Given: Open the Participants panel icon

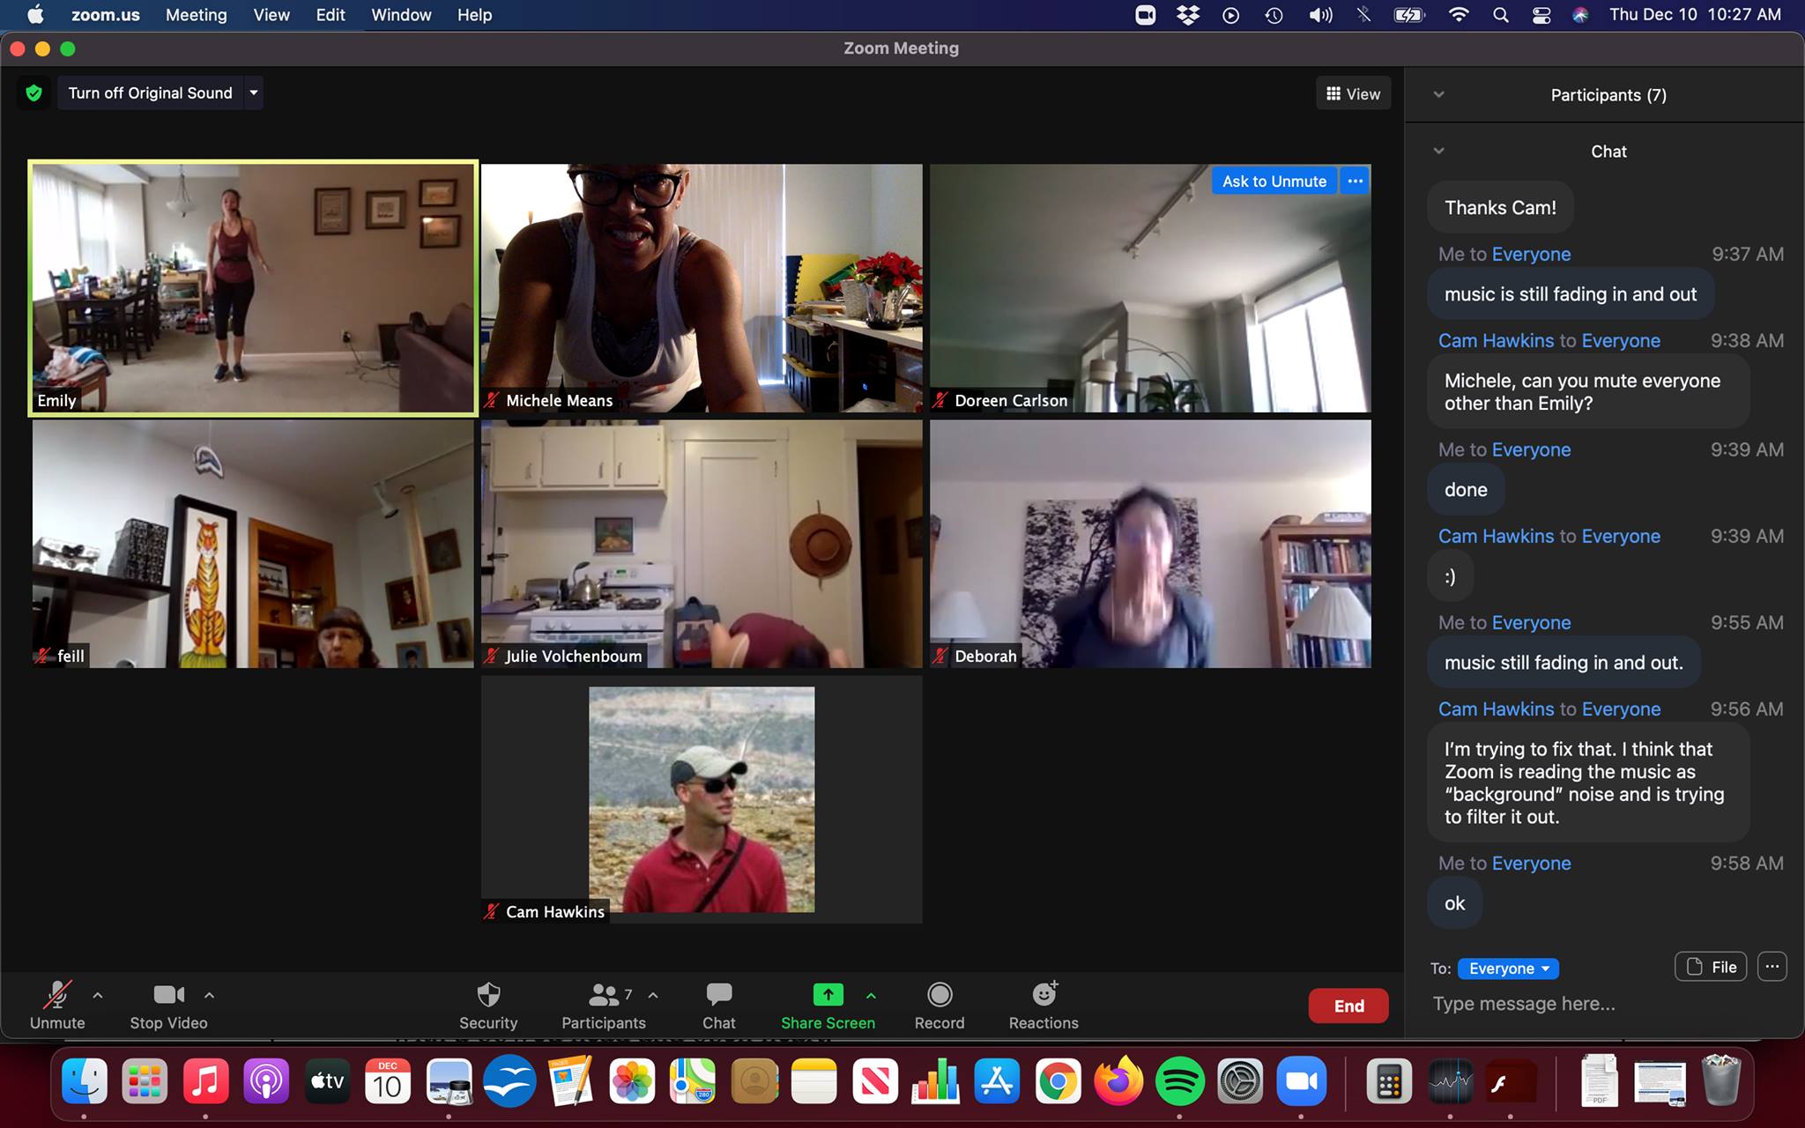Looking at the screenshot, I should tap(604, 996).
